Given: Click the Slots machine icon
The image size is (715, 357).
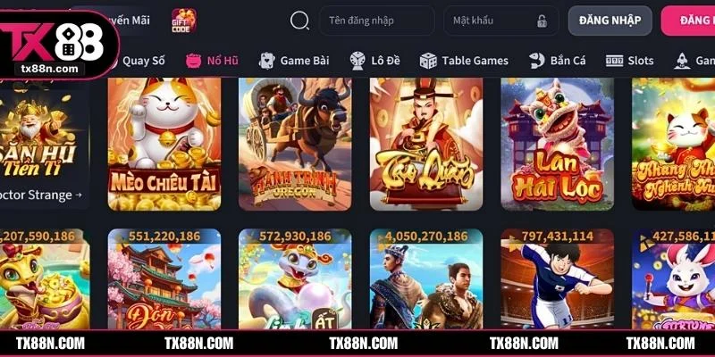Looking at the screenshot, I should tap(614, 61).
